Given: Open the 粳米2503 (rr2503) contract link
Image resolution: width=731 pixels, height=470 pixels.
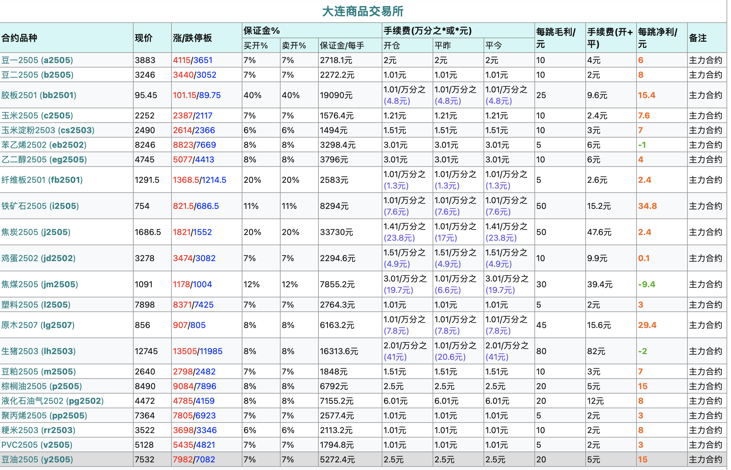Looking at the screenshot, I should click(x=38, y=430).
